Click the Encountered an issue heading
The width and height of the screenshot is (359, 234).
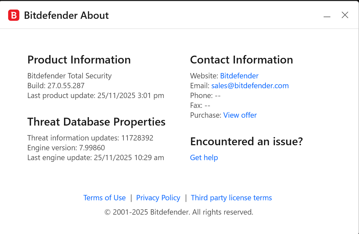coord(246,141)
